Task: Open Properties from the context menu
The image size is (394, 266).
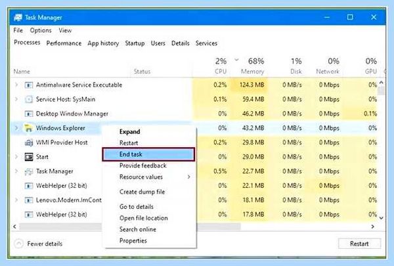Action: pos(133,240)
